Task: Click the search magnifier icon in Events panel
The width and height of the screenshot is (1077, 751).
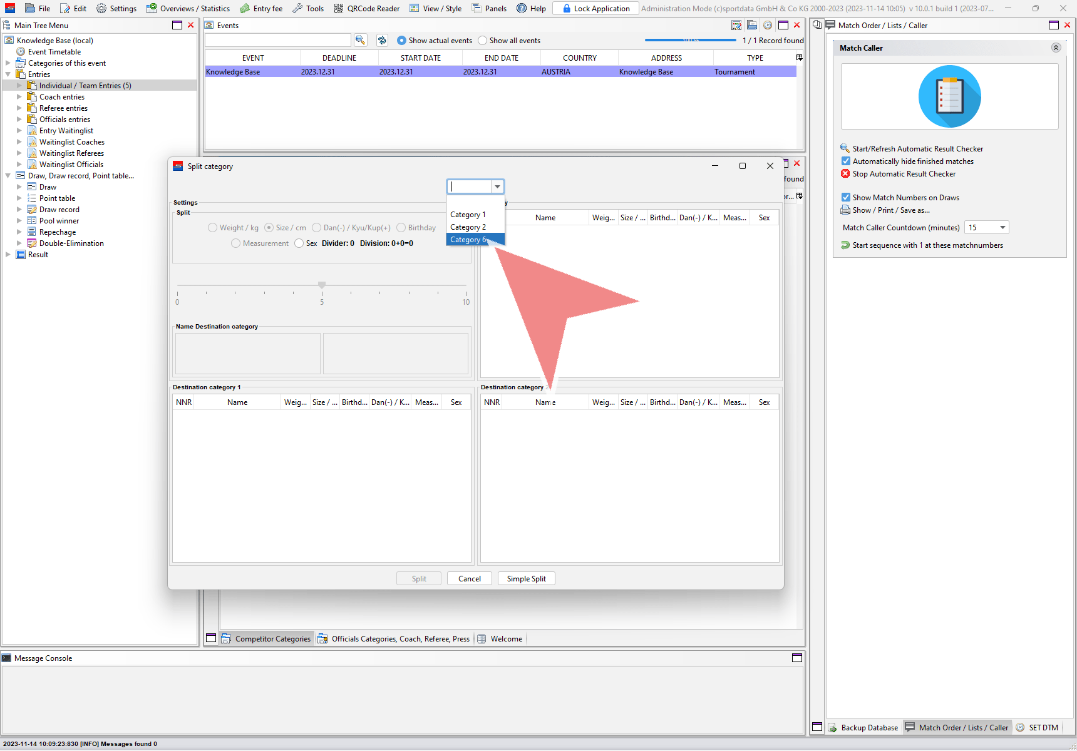Action: 360,40
